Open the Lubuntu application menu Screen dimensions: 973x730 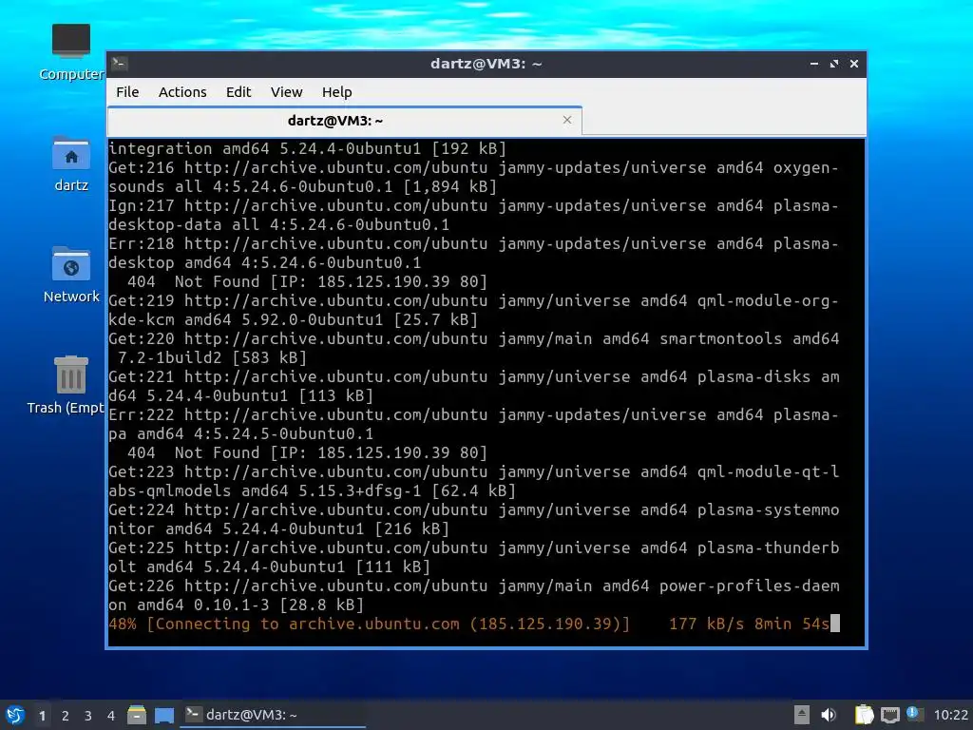click(15, 715)
